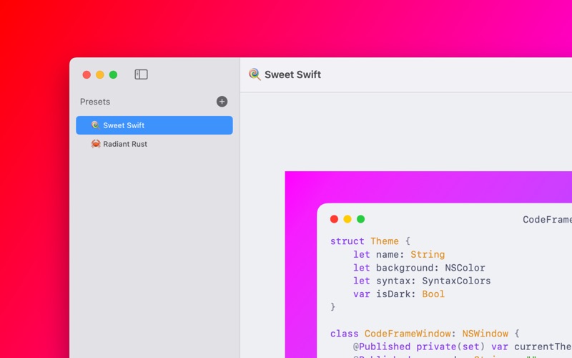572x358 pixels.
Task: Select the Radiant Rust preset
Action: click(154, 144)
